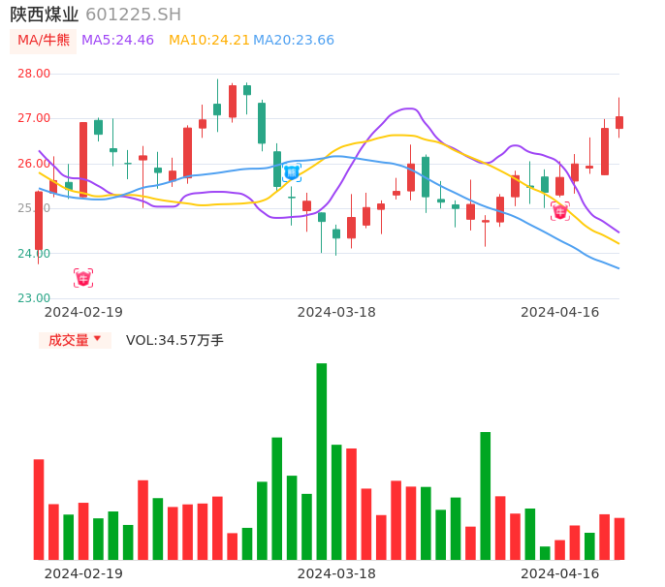
Task: Click the 2024-02-19 date label under volume chart
Action: coord(83,573)
